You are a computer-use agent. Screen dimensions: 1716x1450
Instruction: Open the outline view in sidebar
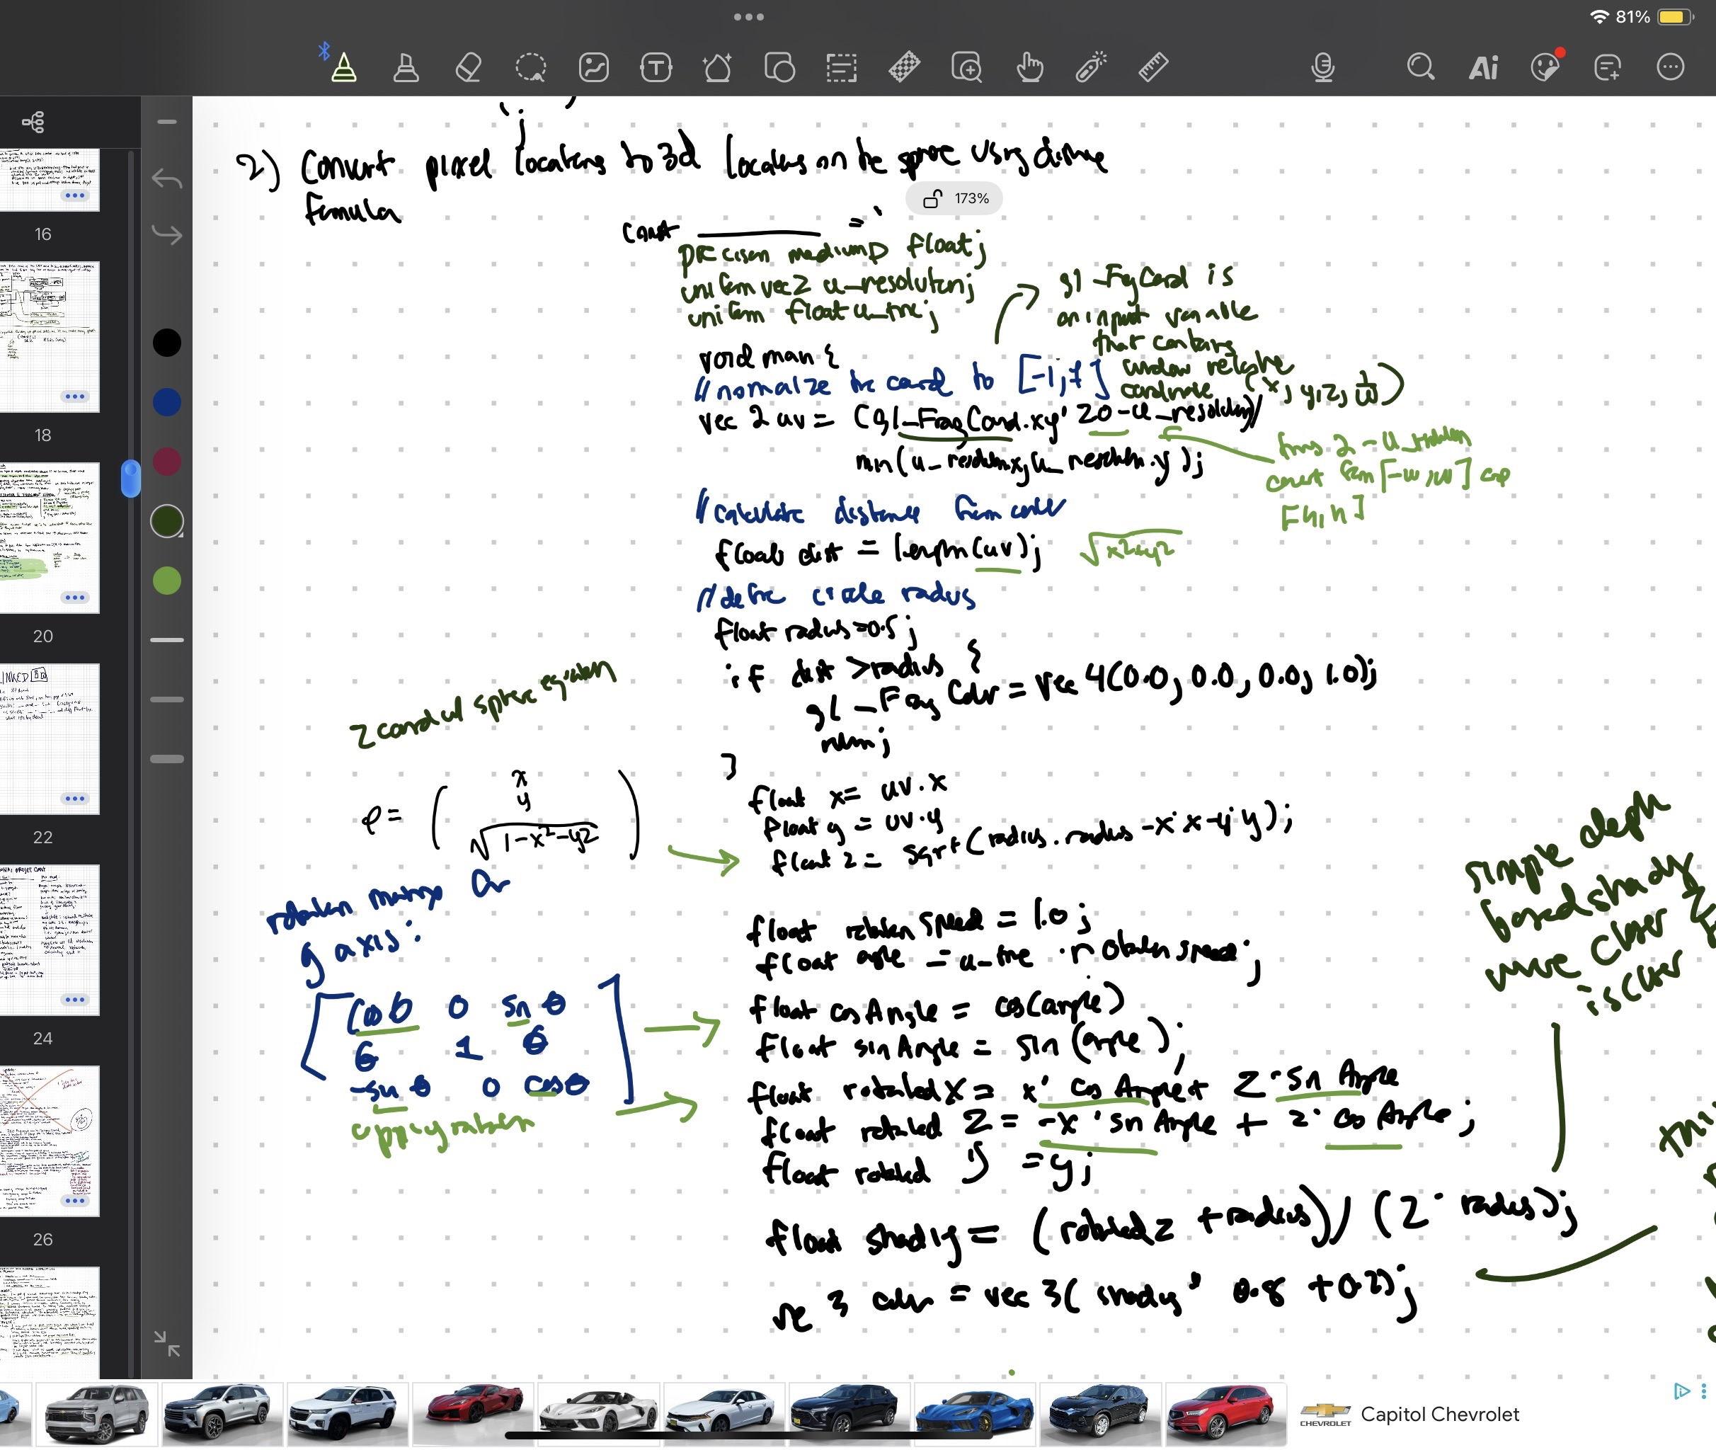(33, 122)
